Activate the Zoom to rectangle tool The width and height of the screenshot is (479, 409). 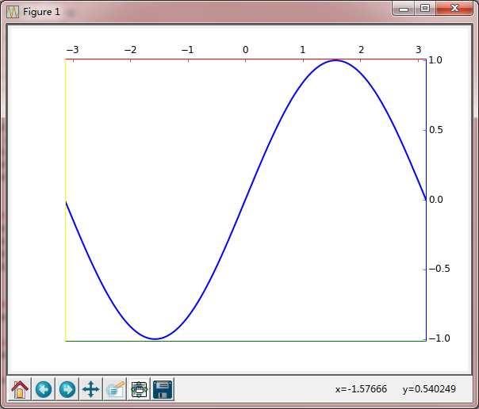(115, 389)
